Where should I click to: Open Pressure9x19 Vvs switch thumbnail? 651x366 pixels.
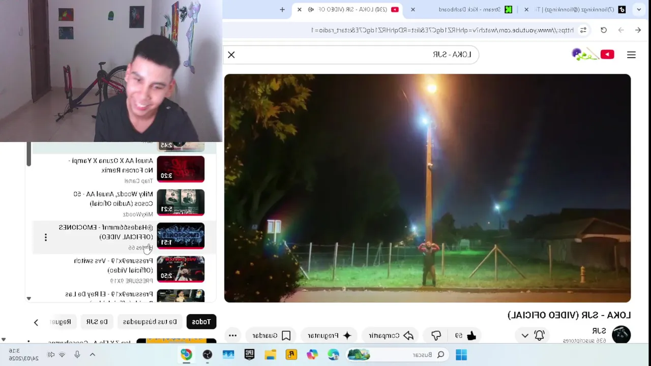click(181, 269)
